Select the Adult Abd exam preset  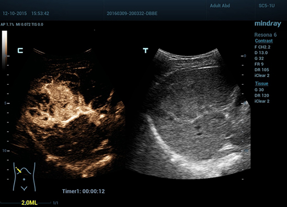click(220, 6)
